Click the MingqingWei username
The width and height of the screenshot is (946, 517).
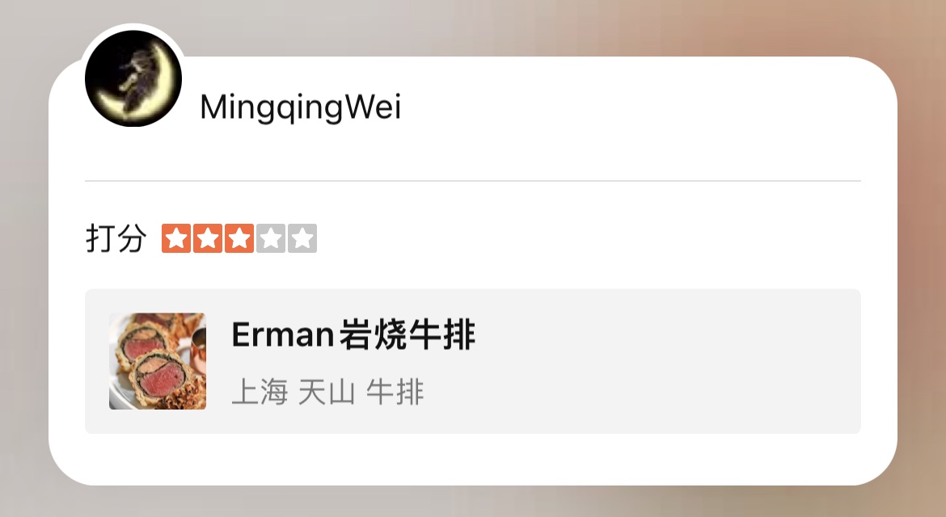click(301, 107)
